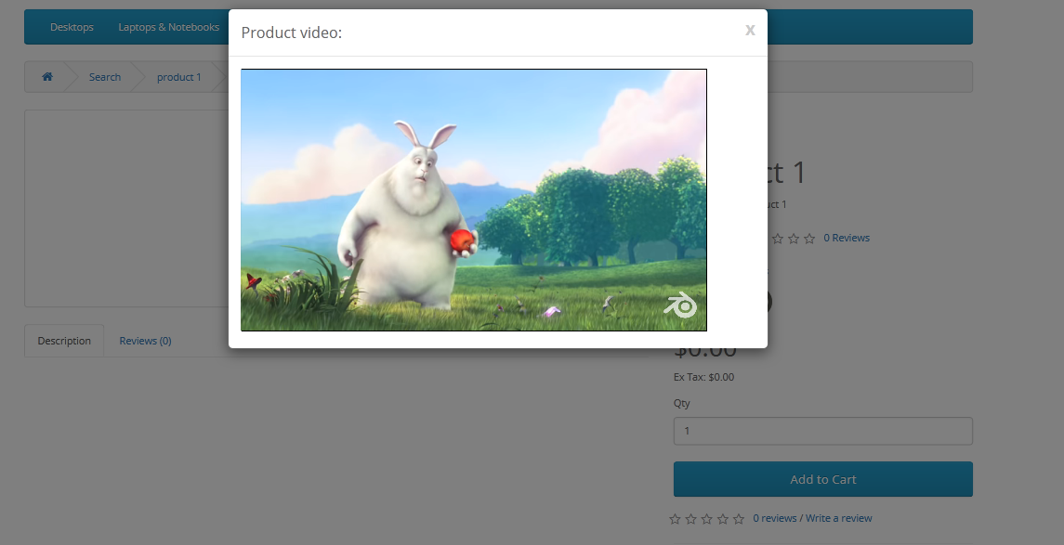Click the Add to Cart button
The image size is (1064, 545).
tap(823, 479)
